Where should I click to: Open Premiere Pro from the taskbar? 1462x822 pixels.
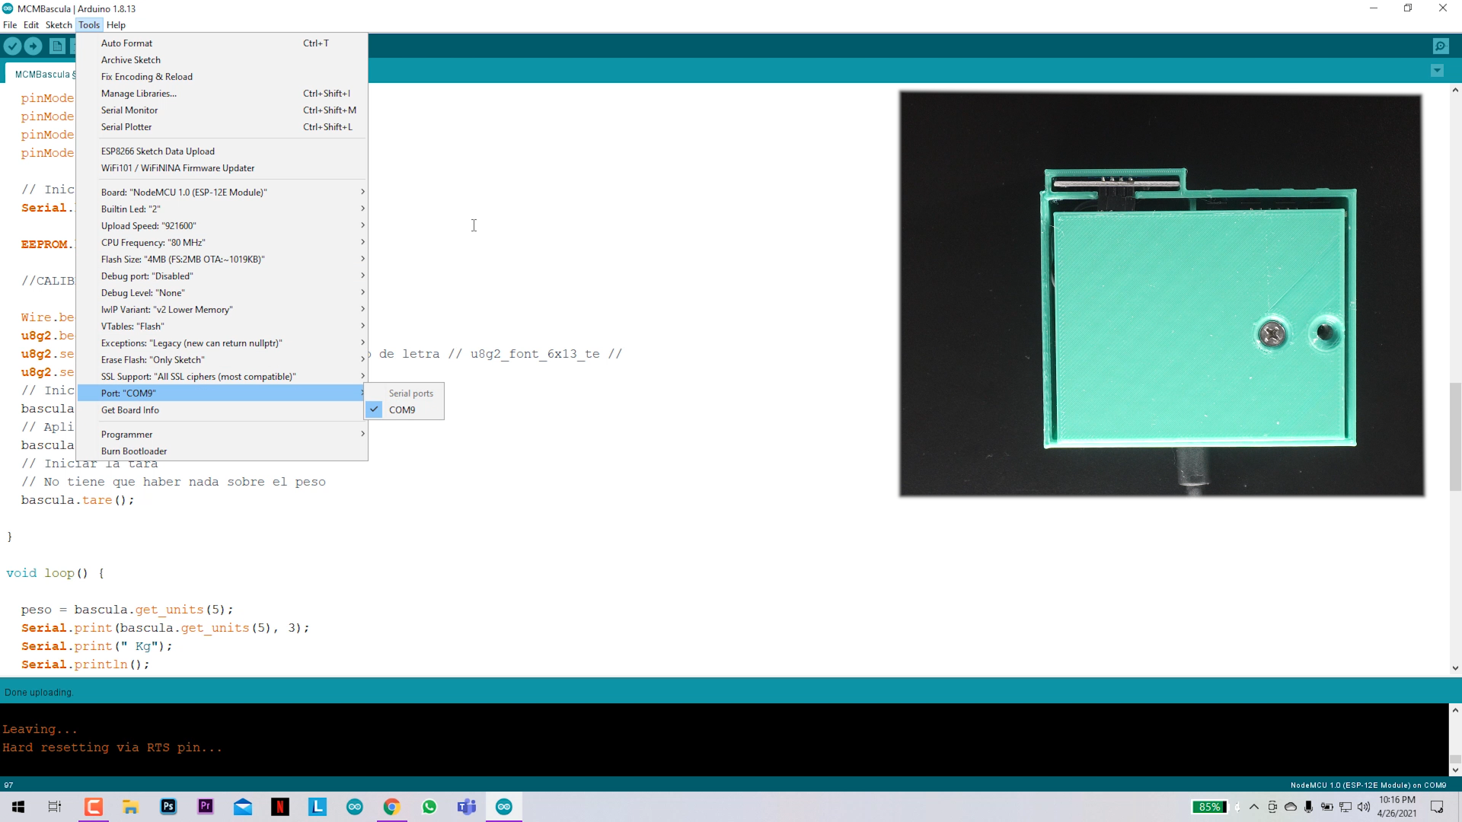pos(205,806)
